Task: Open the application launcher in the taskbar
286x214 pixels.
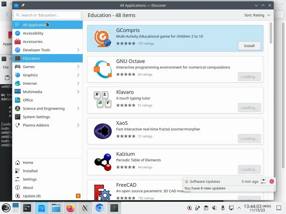Action: (6, 208)
